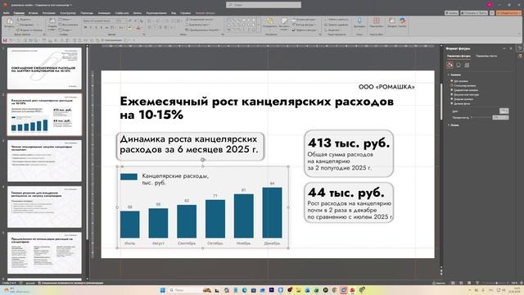The height and width of the screenshot is (295, 524).
Task: Switch to the Анимация ribbon tab
Action: (x=104, y=13)
